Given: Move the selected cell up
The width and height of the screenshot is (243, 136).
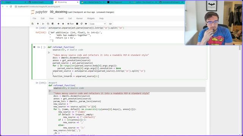Looking at the screenshot, I should click(58, 24).
